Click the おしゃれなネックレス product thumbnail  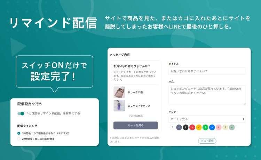coord(119,106)
